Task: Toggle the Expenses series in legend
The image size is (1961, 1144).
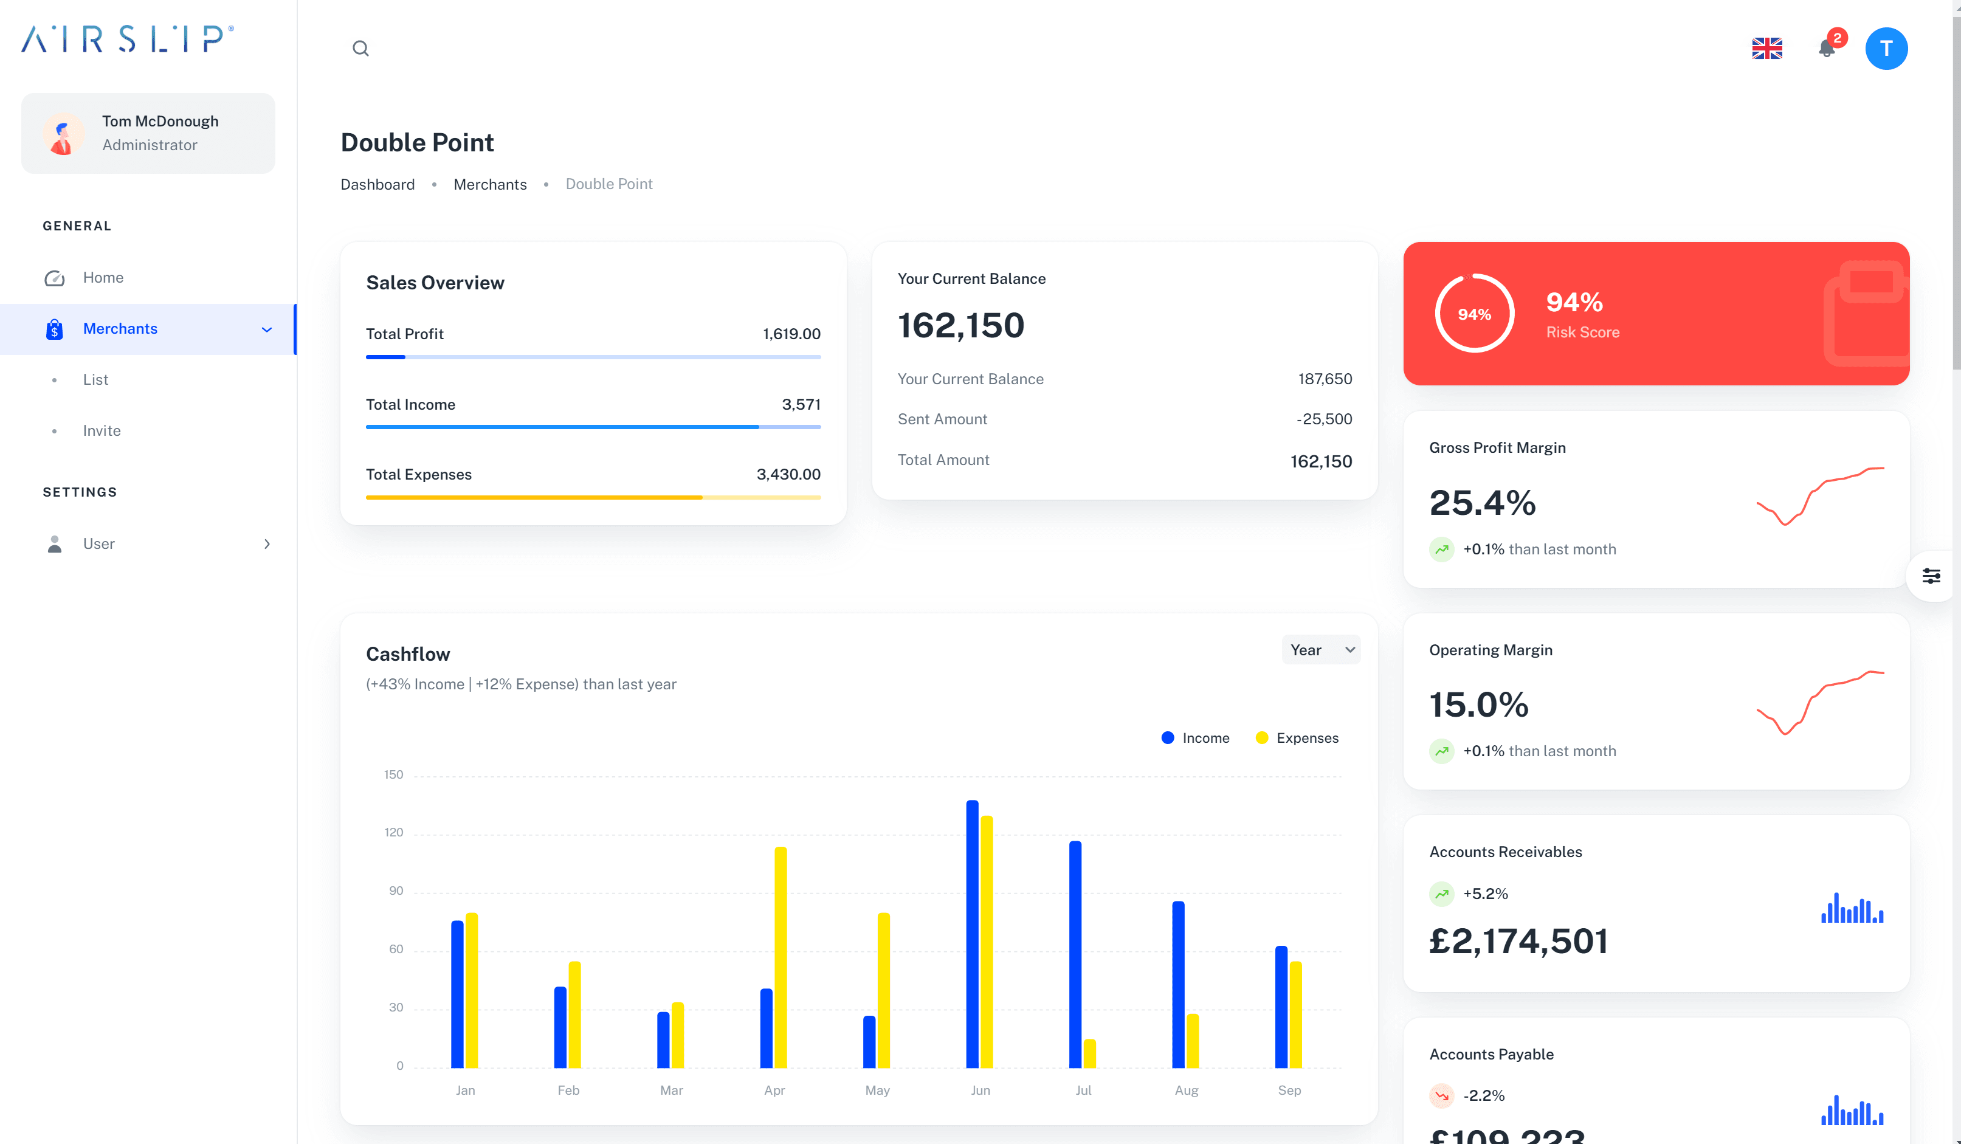Action: tap(1297, 738)
